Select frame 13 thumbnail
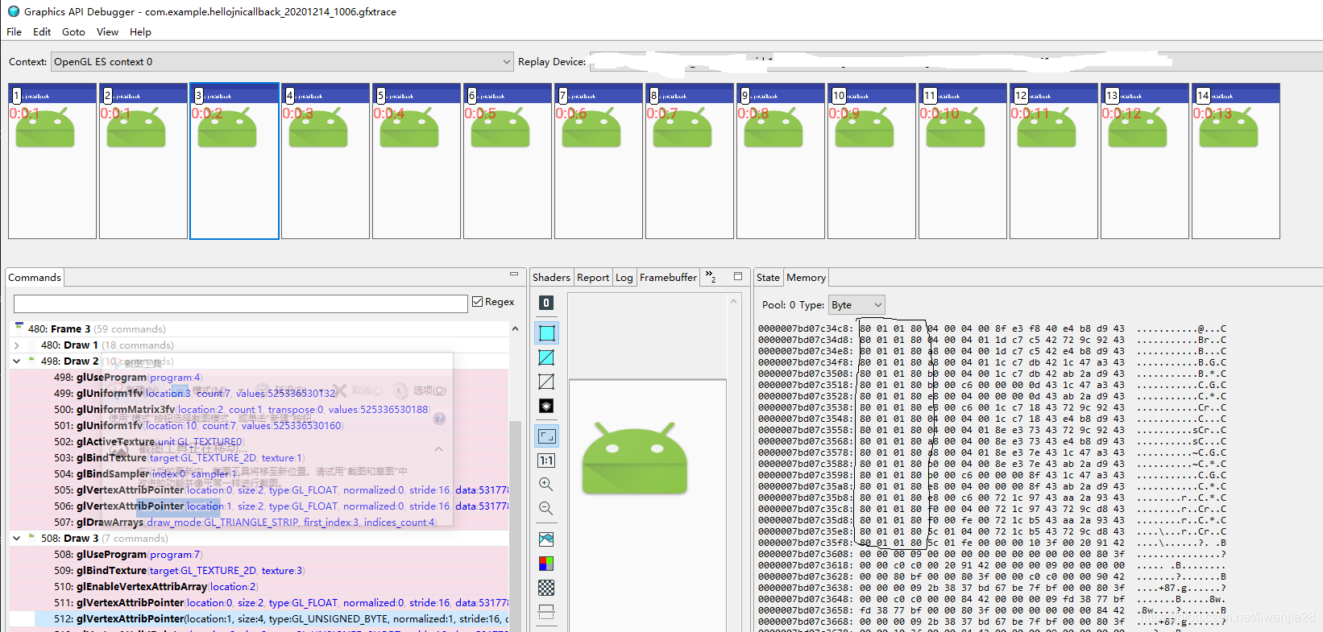 tap(1145, 161)
